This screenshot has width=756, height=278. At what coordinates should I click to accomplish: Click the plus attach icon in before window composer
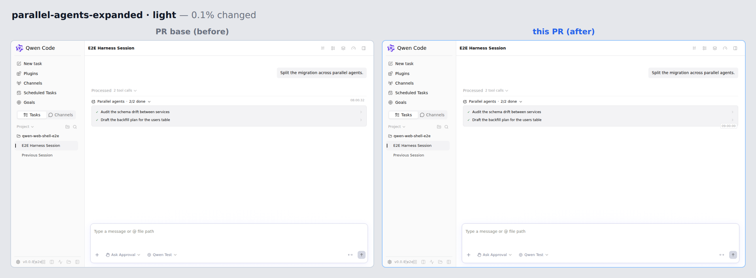point(97,255)
